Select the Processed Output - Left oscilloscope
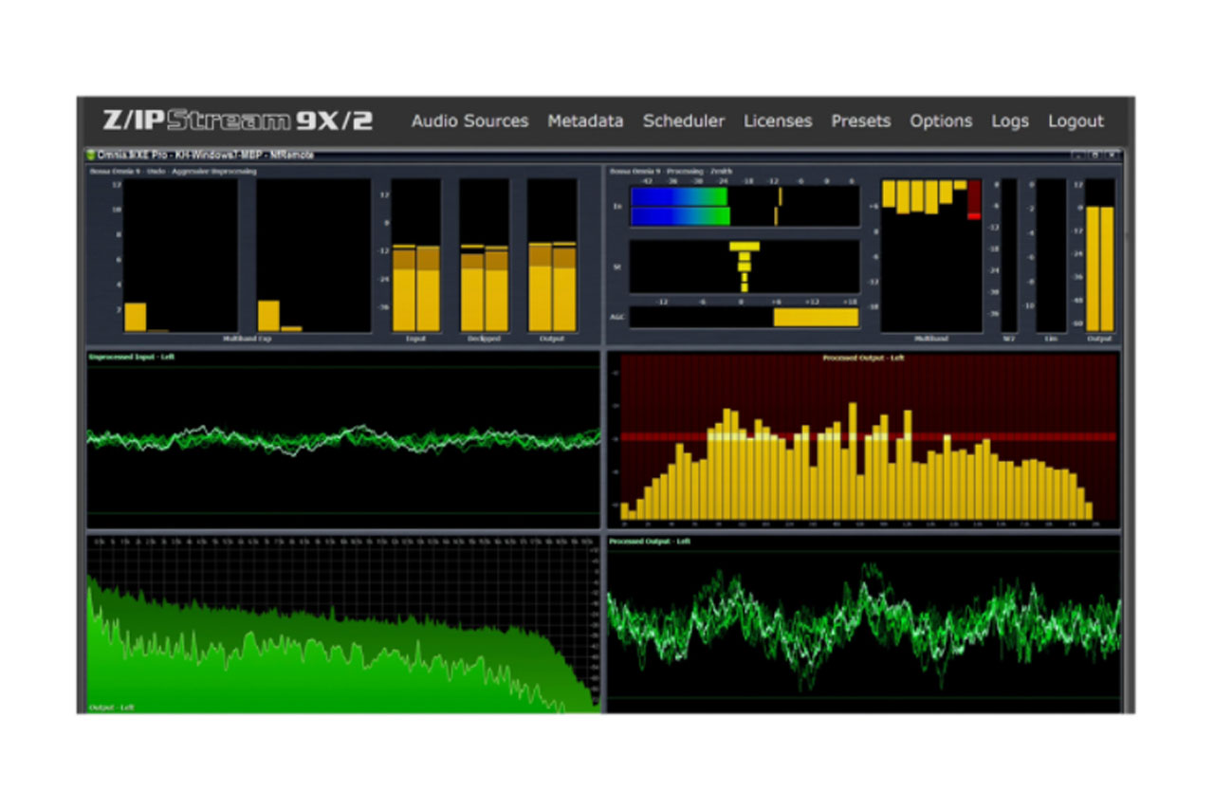 863,623
